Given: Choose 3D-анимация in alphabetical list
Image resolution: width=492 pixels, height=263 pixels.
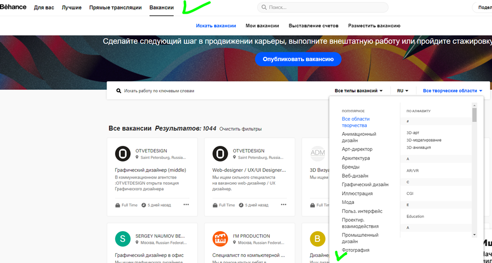Looking at the screenshot, I should pyautogui.click(x=419, y=147).
